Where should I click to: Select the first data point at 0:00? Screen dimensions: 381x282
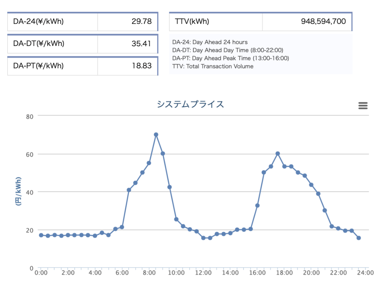click(41, 235)
